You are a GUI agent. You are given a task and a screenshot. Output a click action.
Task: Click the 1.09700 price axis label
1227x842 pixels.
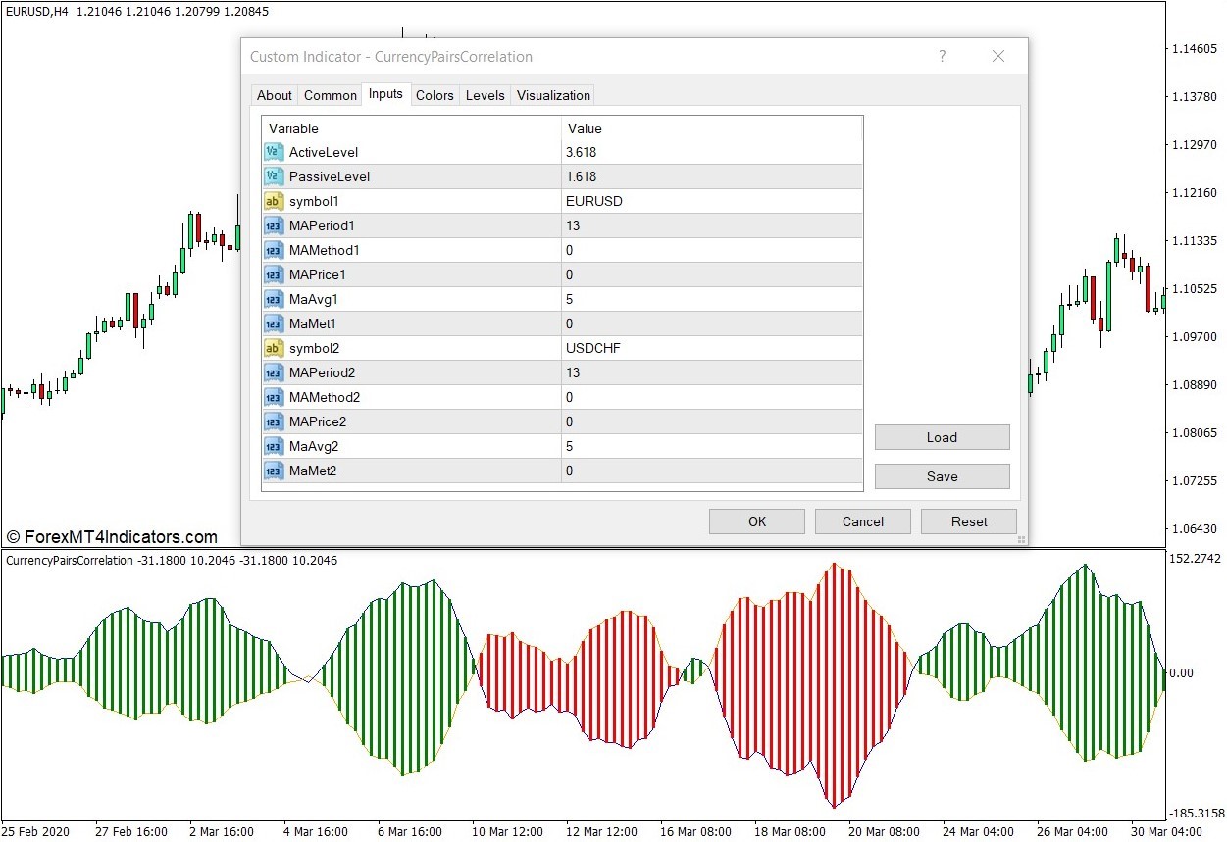coord(1196,336)
